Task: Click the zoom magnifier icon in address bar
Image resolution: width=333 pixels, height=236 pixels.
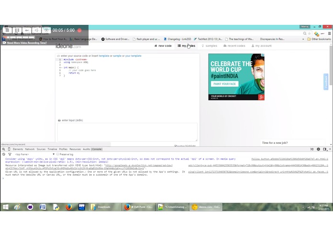Action: [x=305, y=33]
